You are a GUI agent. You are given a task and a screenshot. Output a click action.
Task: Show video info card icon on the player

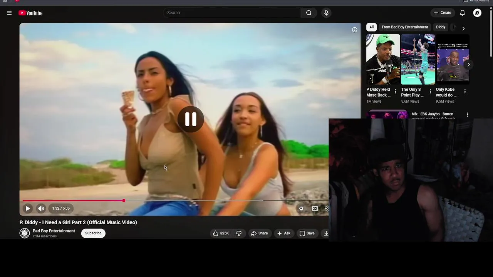coord(354,30)
